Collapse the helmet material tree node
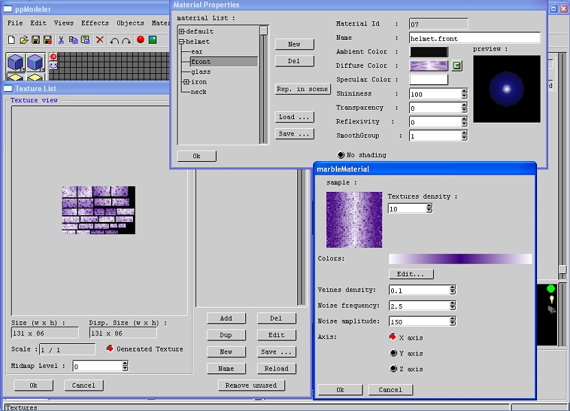 pos(182,42)
